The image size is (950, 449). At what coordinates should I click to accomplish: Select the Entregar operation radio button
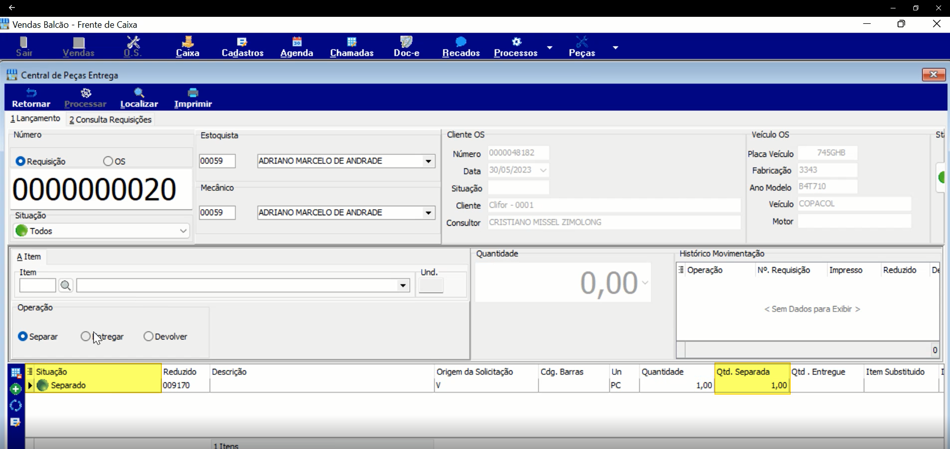(86, 336)
